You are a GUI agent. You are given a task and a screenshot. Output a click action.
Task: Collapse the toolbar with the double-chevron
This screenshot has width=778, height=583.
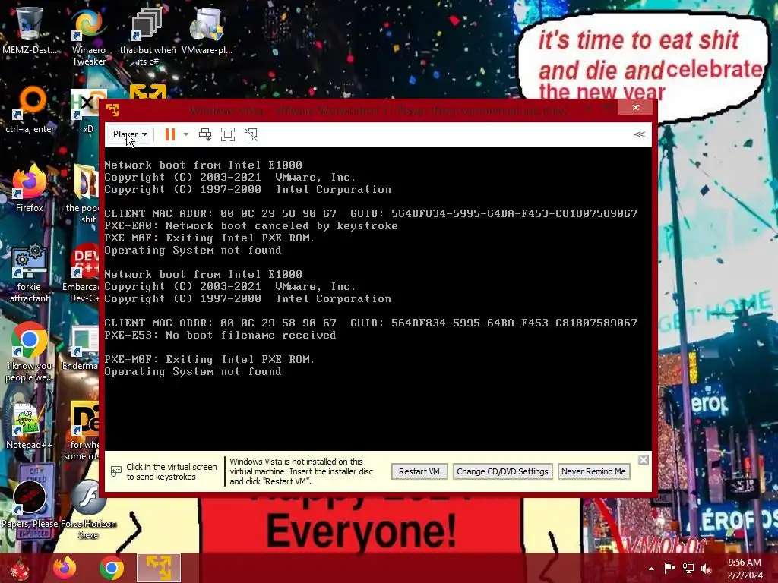coord(639,134)
